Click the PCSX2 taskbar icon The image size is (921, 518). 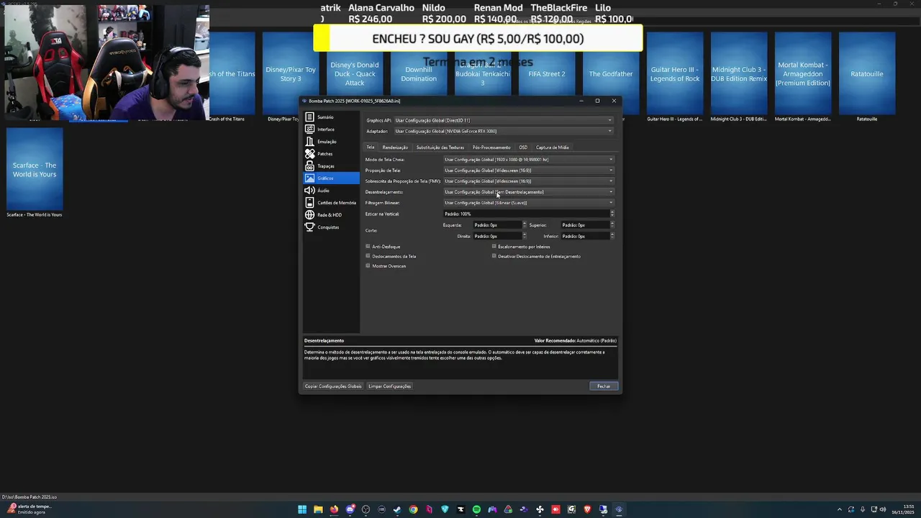coord(619,509)
